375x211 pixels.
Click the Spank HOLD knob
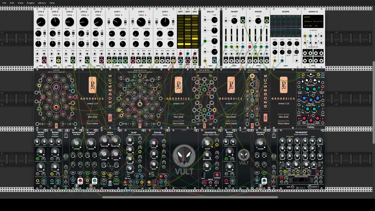(154, 153)
